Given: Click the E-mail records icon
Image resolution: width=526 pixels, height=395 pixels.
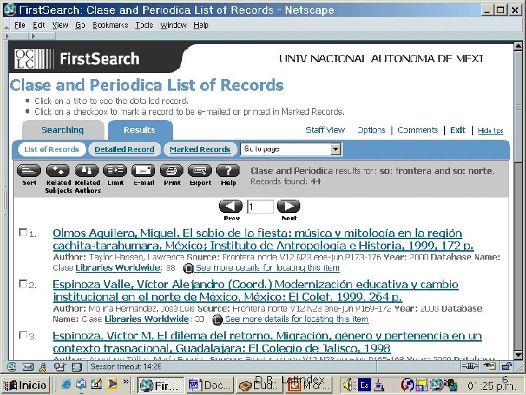Looking at the screenshot, I should point(144,170).
